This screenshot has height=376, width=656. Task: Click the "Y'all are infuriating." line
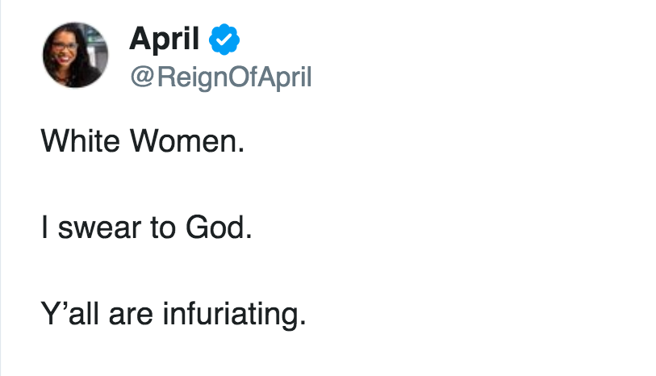tap(173, 313)
